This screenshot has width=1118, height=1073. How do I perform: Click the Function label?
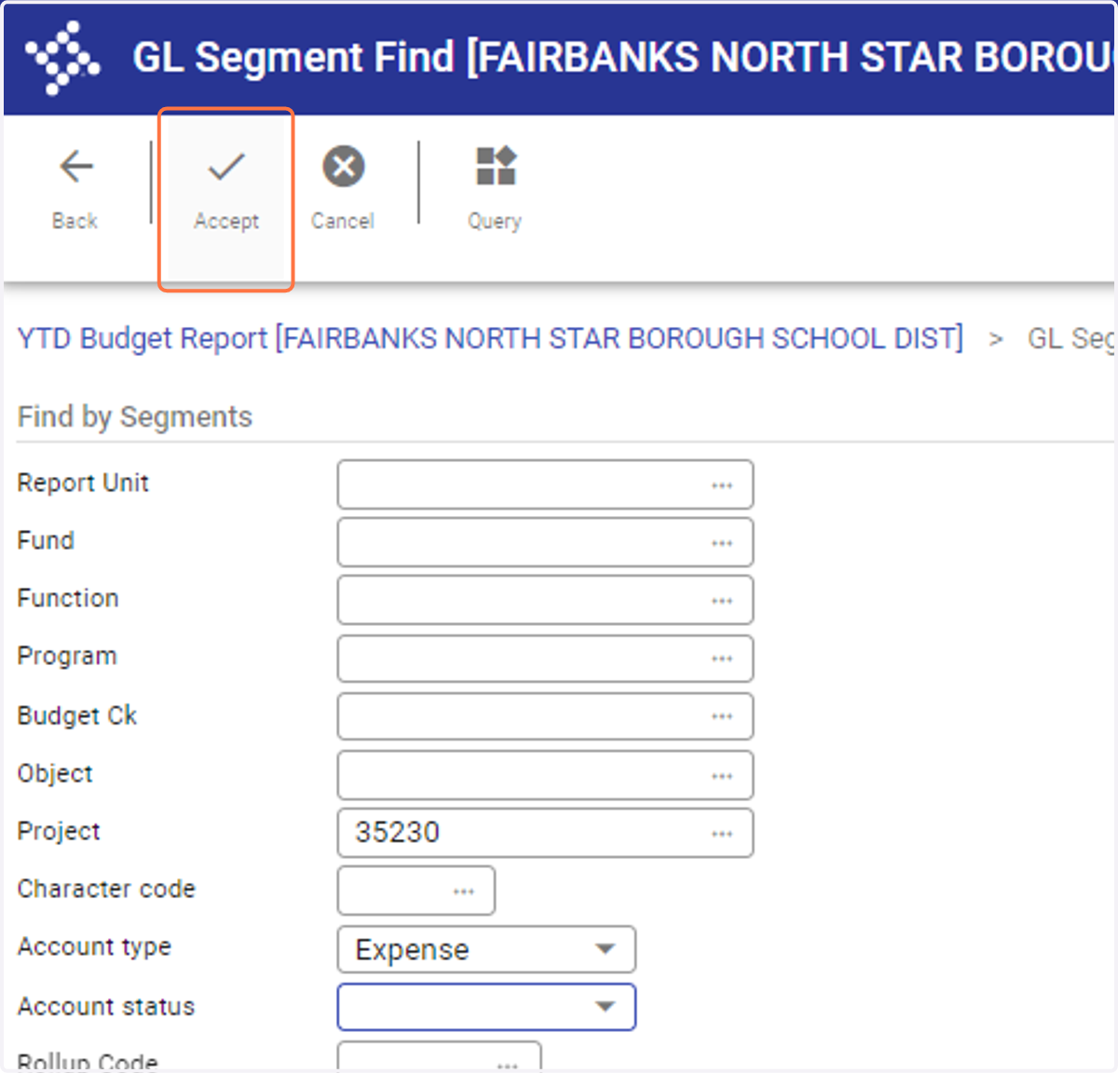click(68, 598)
